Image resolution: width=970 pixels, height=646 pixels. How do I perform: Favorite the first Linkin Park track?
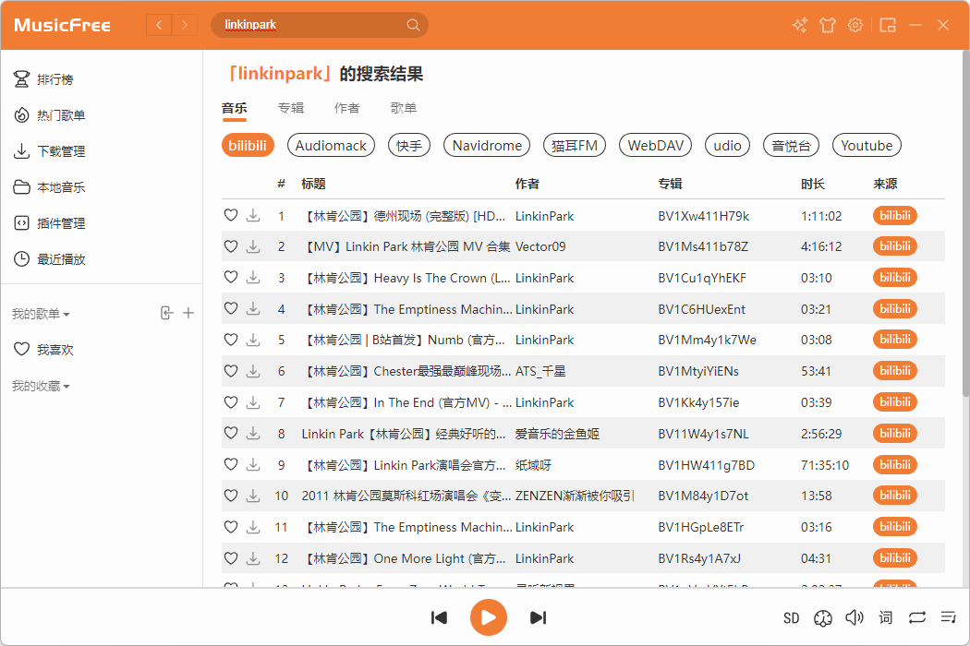(230, 215)
